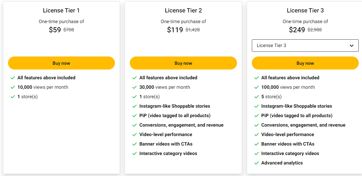
Task: Click the checkmark beside 'Instagram-like Shoppable stories' in Tier 2
Action: tap(135, 106)
